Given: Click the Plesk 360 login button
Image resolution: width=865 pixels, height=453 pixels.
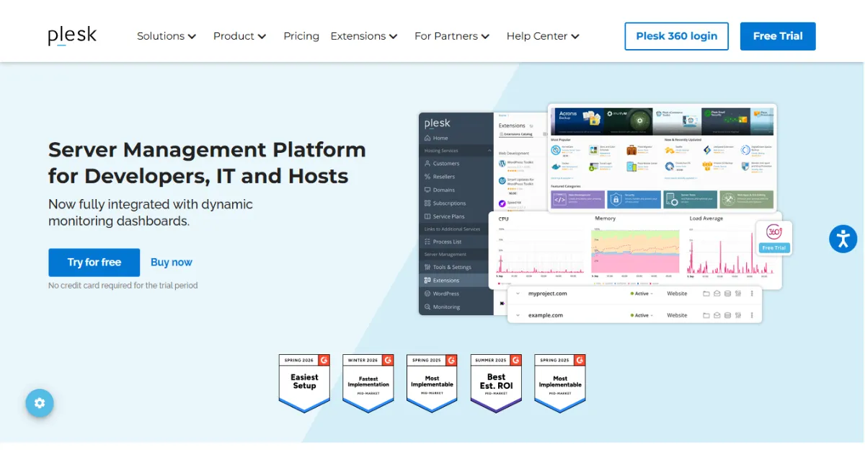Looking at the screenshot, I should (677, 36).
